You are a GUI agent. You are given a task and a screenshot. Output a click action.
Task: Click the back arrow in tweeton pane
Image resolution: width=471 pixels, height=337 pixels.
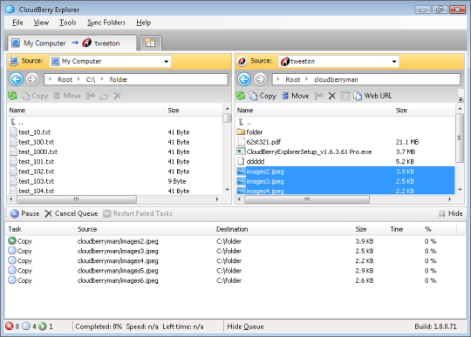(244, 79)
